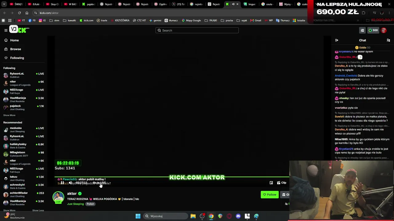Click the inventory box icon in header
Image resolution: width=394 pixels, height=221 pixels.
[362, 30]
